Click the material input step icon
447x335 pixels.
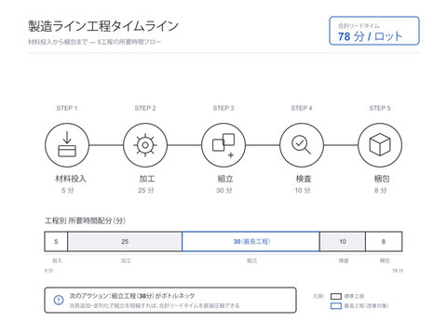[67, 145]
